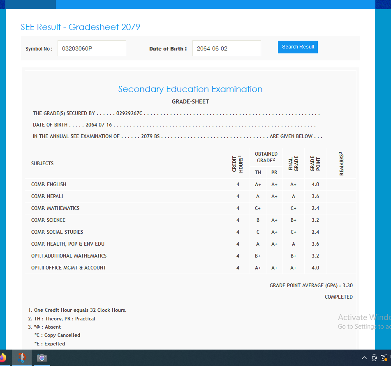
Task: Click the Grade Point Average 3.30 text
Action: click(311, 285)
